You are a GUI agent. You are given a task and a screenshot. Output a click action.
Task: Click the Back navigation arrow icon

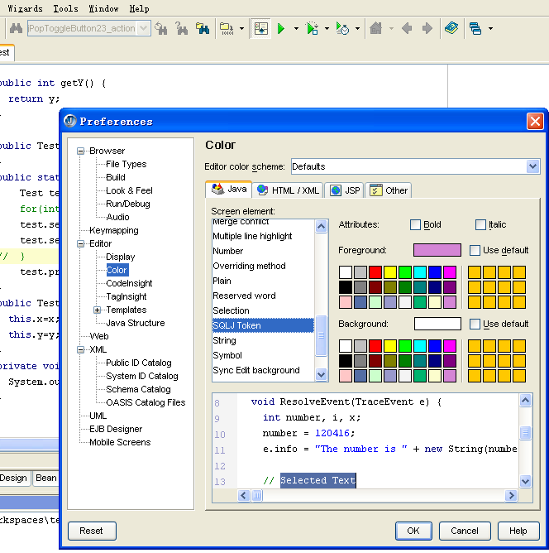407,29
